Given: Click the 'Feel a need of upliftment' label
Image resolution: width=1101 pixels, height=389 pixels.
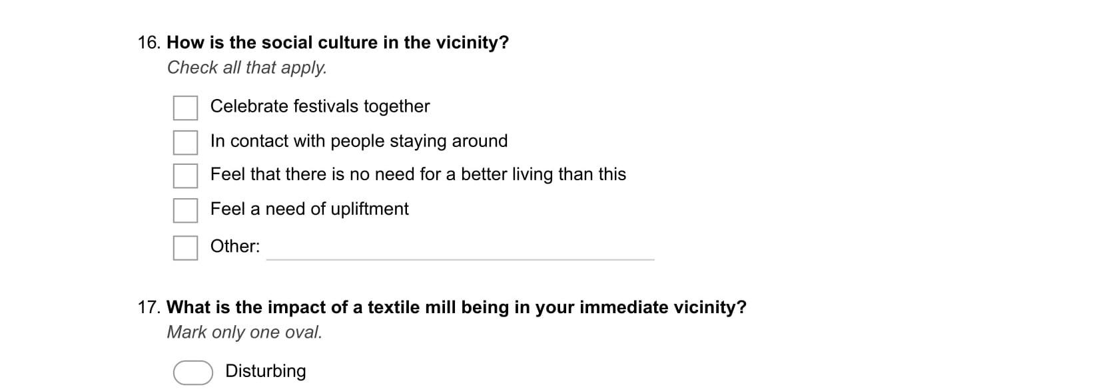Looking at the screenshot, I should pos(310,209).
